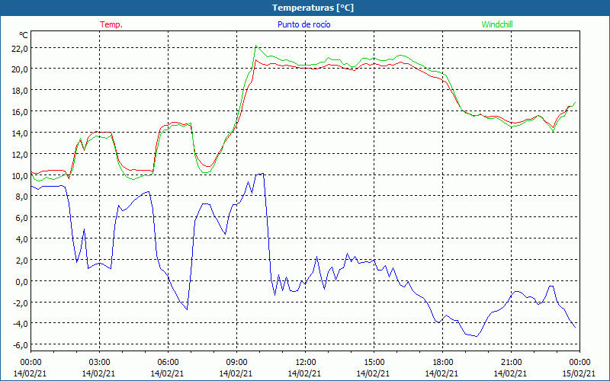Click the 6,0 y-axis value

22,218
